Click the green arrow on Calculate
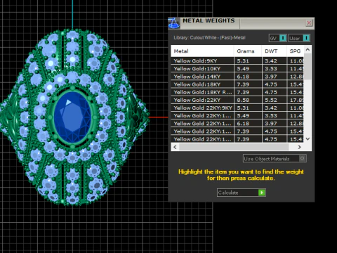The height and width of the screenshot is (253, 337). point(261,193)
